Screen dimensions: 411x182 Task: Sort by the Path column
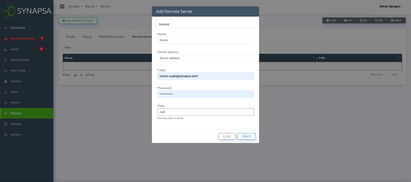coord(359,58)
